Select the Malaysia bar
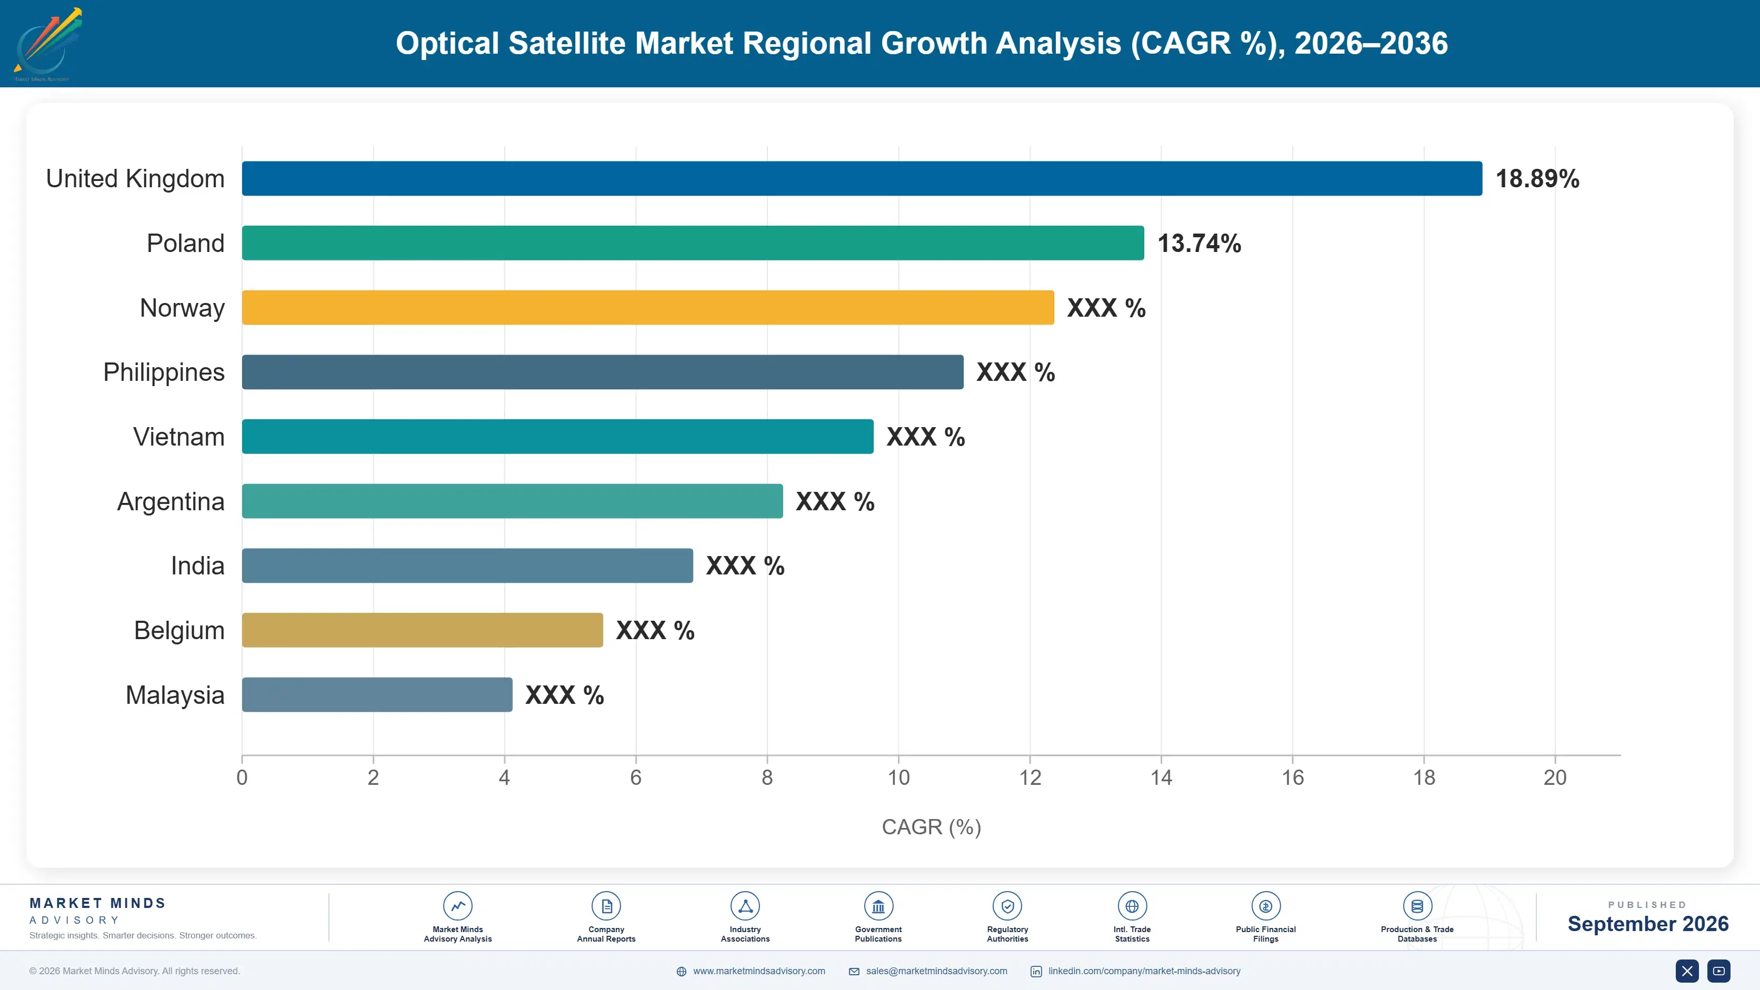The image size is (1760, 990). (x=377, y=694)
